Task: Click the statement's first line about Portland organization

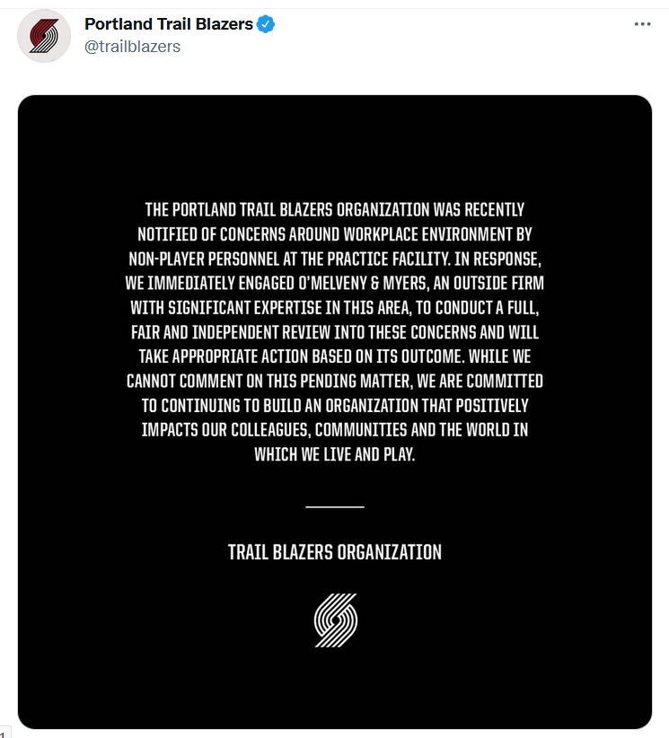Action: [335, 210]
